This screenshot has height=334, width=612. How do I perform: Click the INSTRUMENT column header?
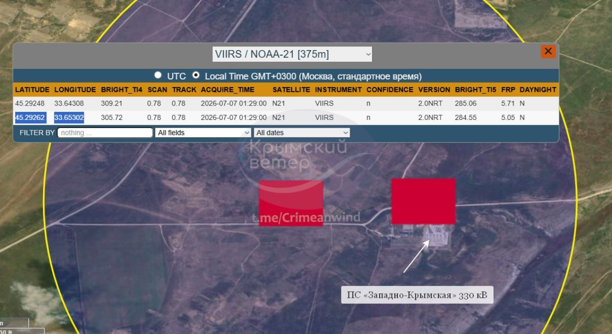(339, 89)
